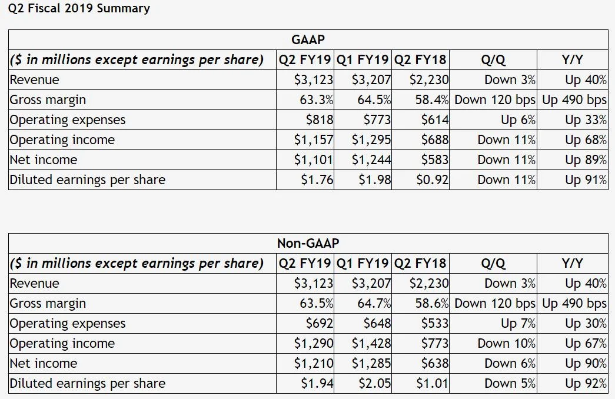The height and width of the screenshot is (399, 615).
Task: Select GAAP Operating income $688 cell
Action: pos(420,139)
